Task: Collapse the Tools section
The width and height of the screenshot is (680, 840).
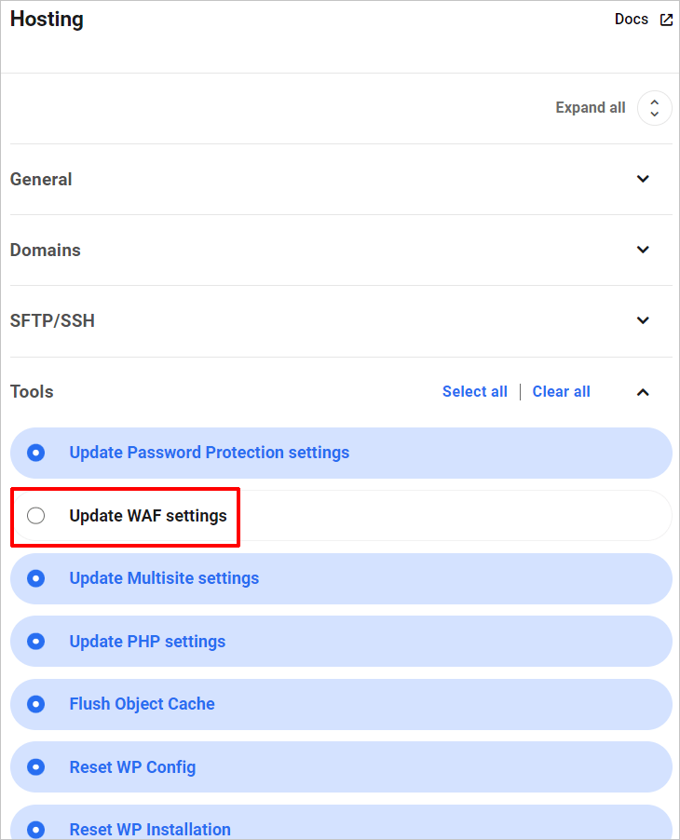Action: (x=643, y=392)
